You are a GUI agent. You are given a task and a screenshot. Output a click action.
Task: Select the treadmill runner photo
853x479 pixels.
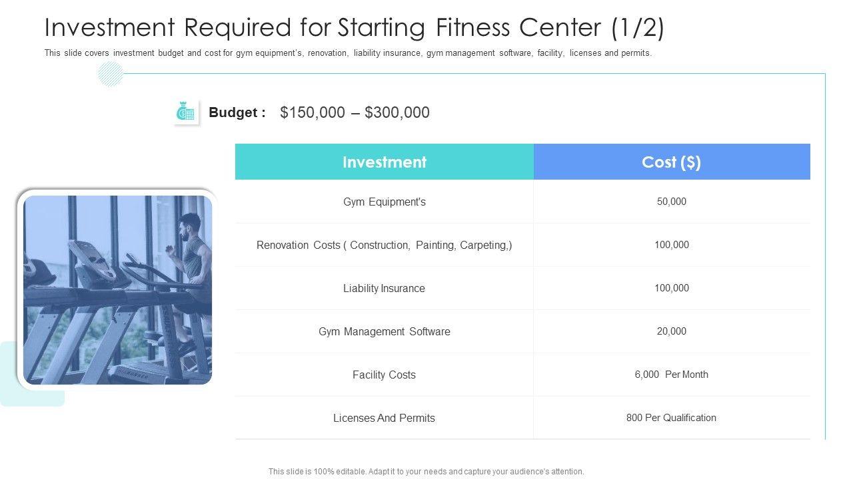pos(117,290)
